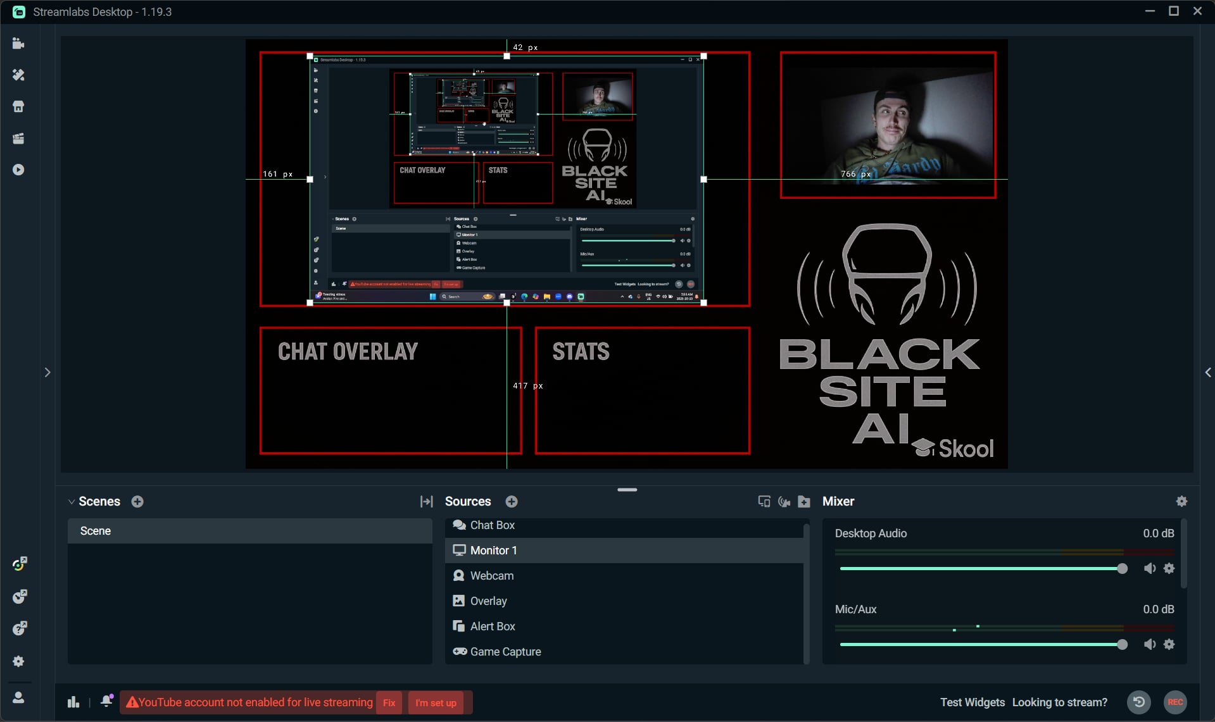
Task: Open the Themes wand icon in sidebar
Action: pos(18,75)
